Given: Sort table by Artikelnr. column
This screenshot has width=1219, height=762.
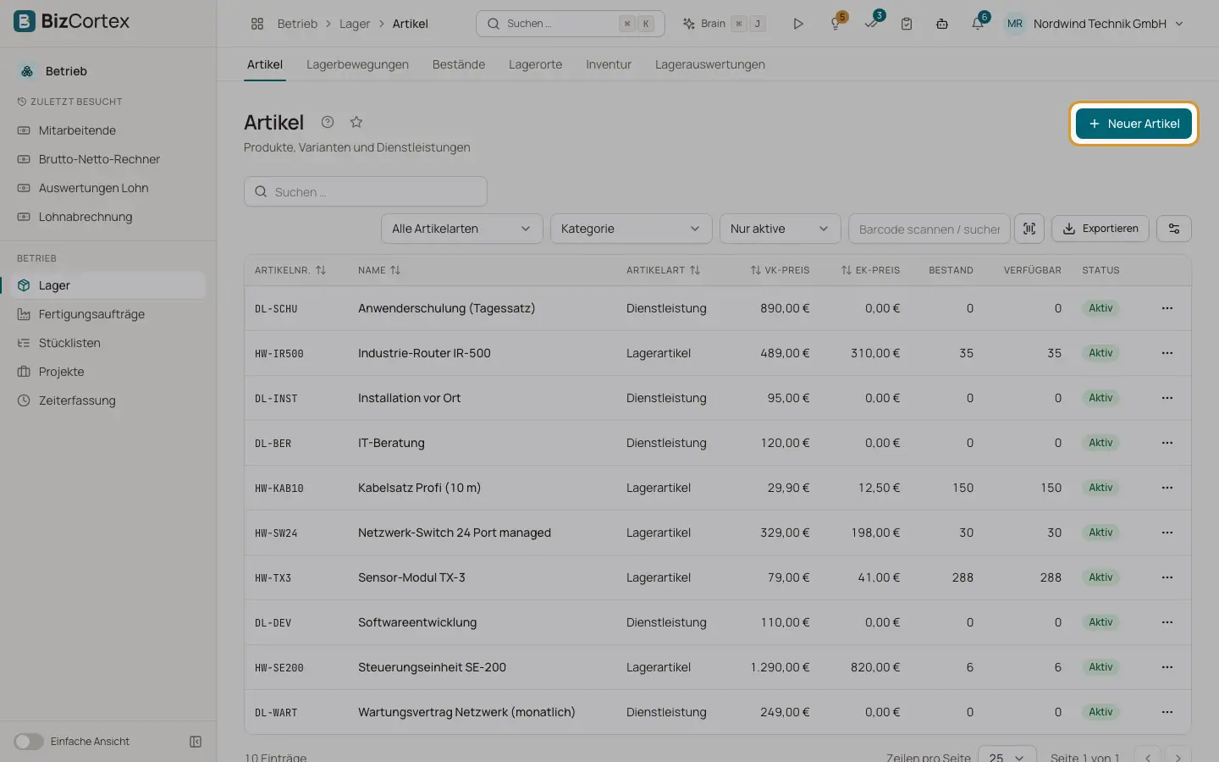Looking at the screenshot, I should tap(290, 270).
